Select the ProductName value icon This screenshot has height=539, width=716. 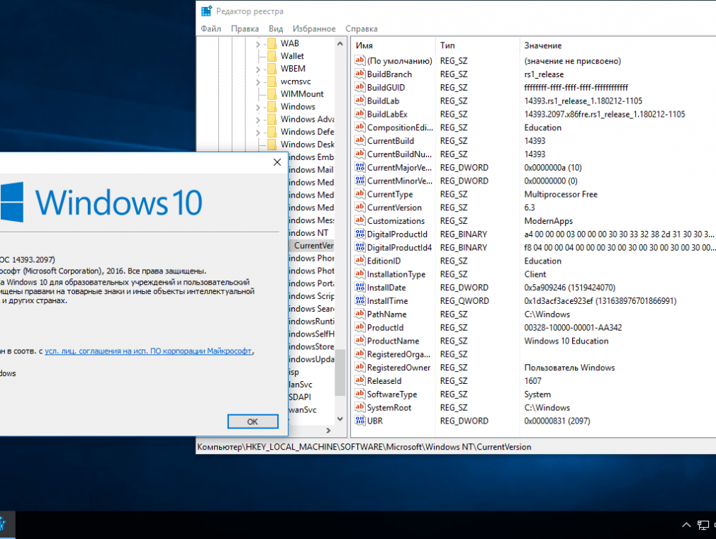[x=360, y=340]
